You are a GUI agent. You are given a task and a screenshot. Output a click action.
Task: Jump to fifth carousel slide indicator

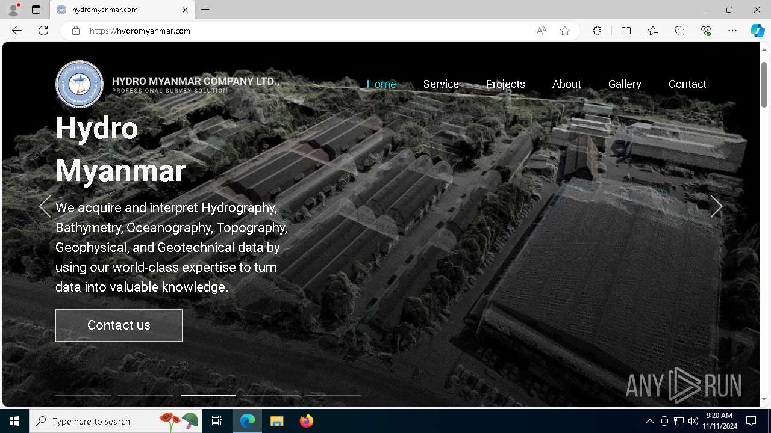coord(334,395)
